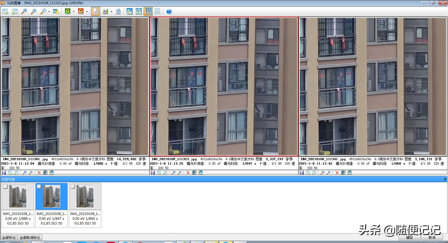Click the picture icon under IMG_20210108_111341.jpg
Image resolution: width=448 pixels, height=243 pixels.
(349, 173)
